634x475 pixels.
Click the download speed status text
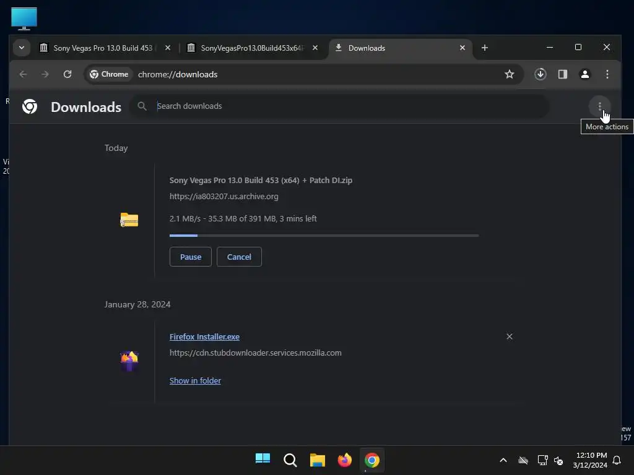pos(243,218)
